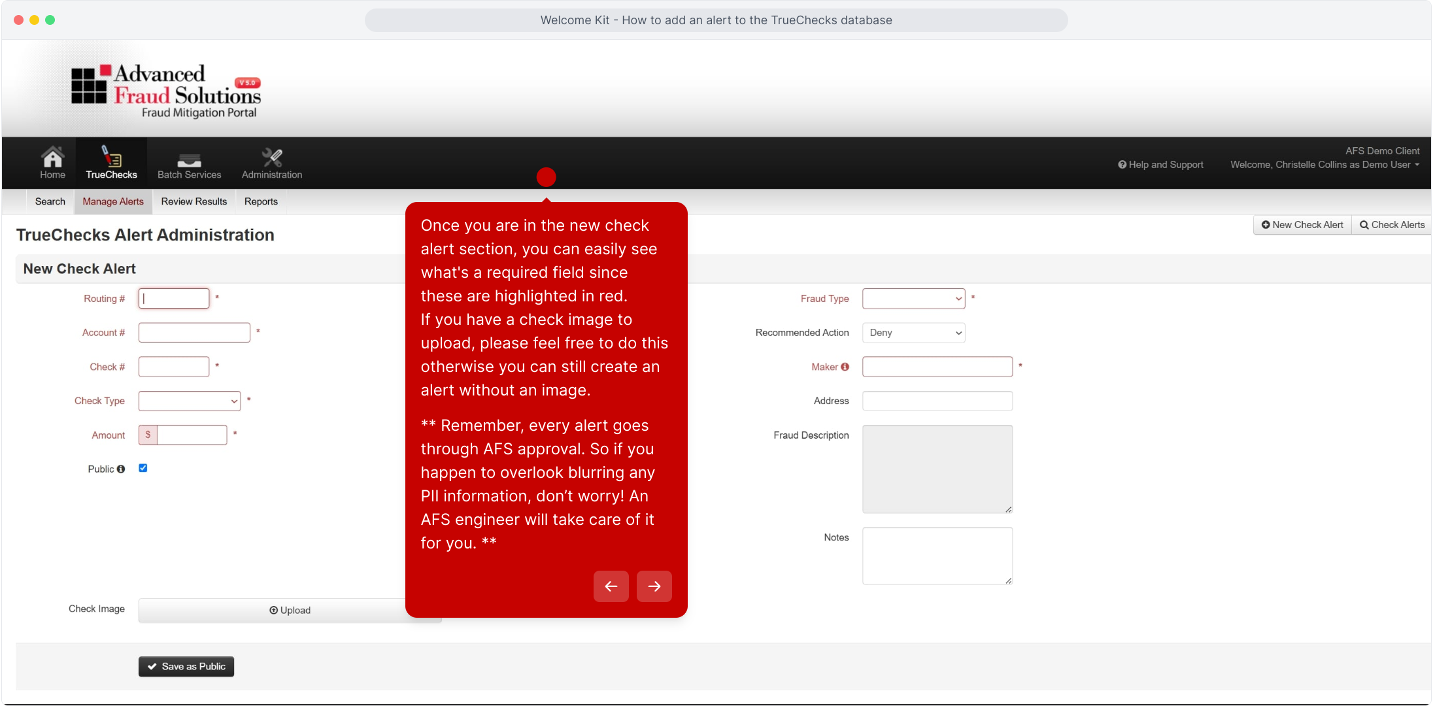The height and width of the screenshot is (706, 1433).
Task: Expand the Demo User account menu
Action: pyautogui.click(x=1325, y=165)
